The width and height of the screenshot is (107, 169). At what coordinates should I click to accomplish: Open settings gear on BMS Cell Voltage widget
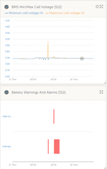click(97, 6)
